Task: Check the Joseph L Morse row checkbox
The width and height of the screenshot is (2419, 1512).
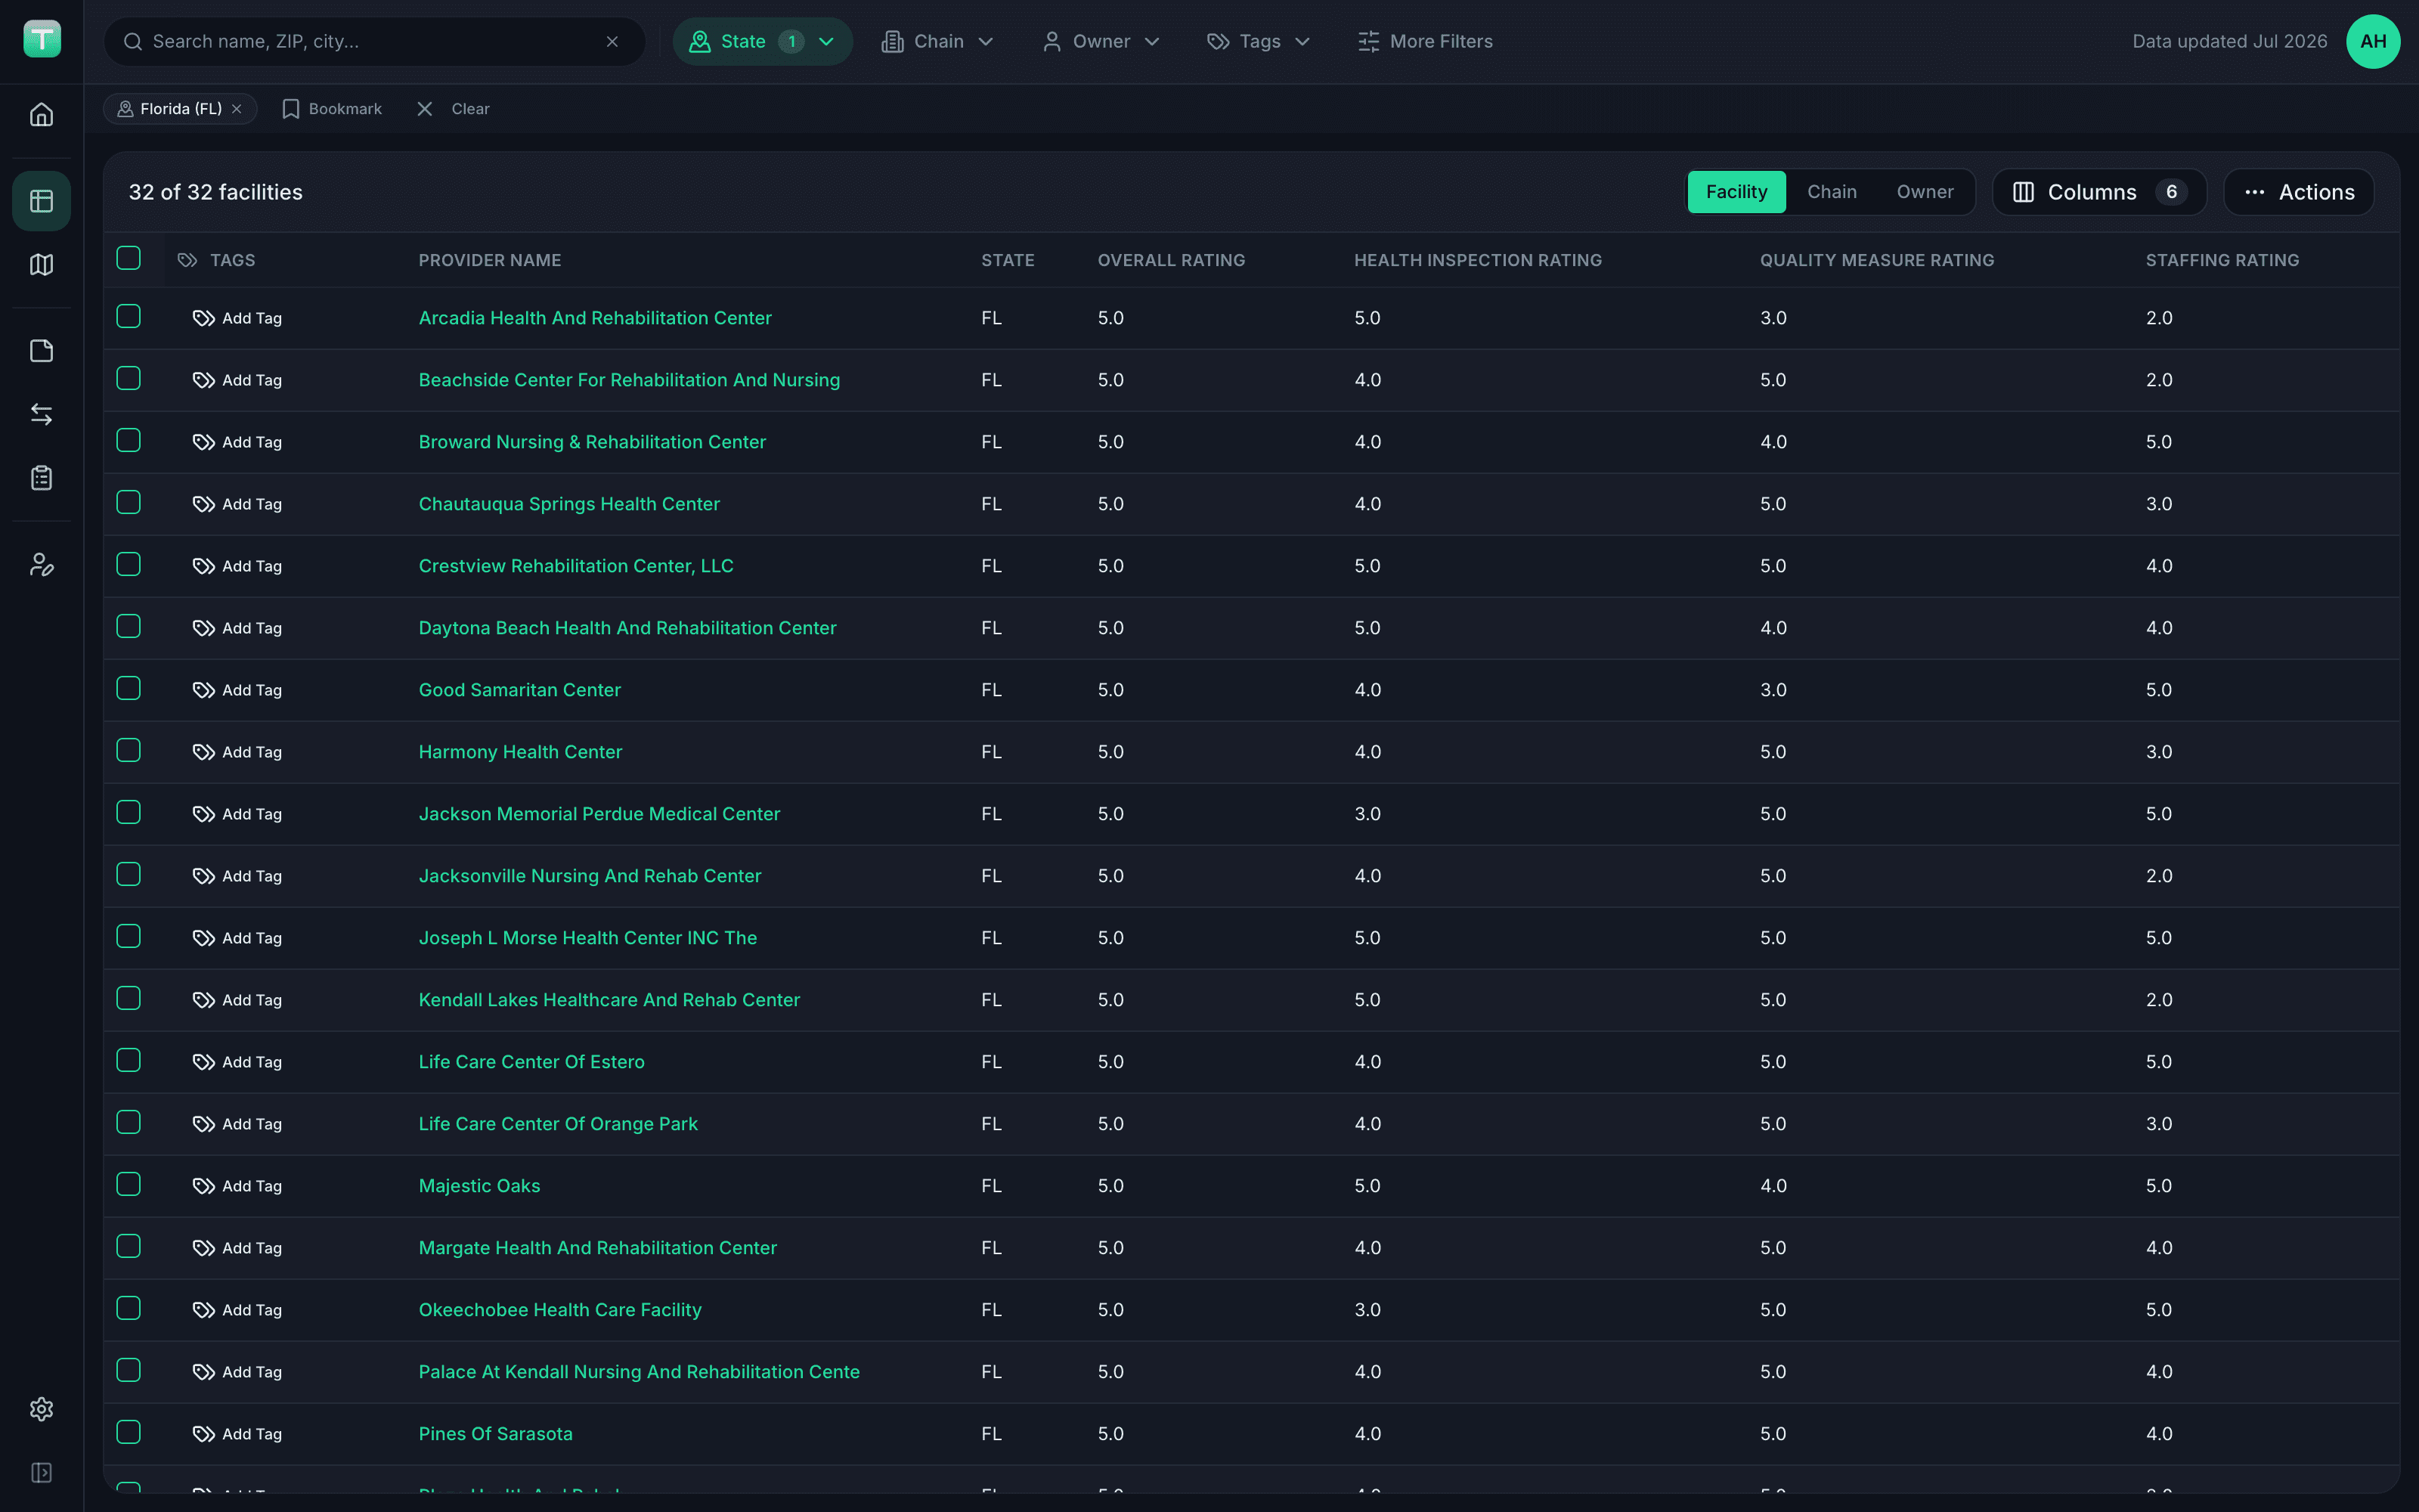Action: pyautogui.click(x=128, y=936)
